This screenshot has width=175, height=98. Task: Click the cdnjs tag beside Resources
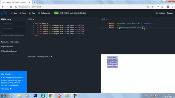[17, 42]
